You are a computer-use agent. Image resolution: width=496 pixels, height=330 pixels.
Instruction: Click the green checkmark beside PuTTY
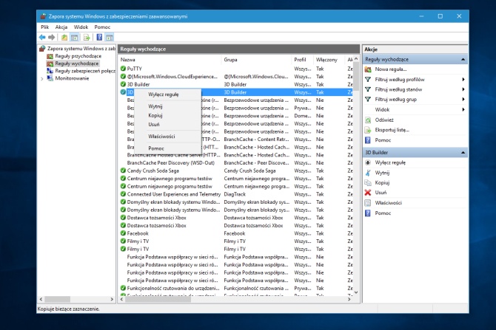[x=123, y=67]
